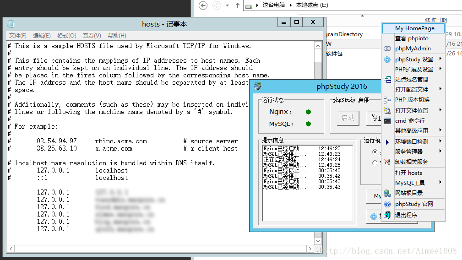
Task: Expand the 打开文件位置 submenu arrow
Action: point(440,110)
